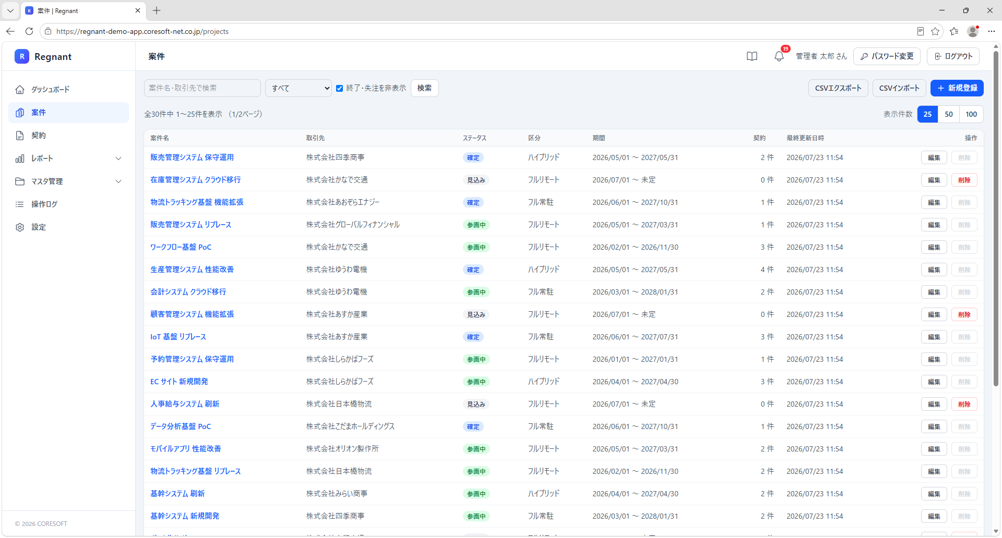Click the page vertical scrollbar
The height and width of the screenshot is (538, 1002).
(996, 219)
